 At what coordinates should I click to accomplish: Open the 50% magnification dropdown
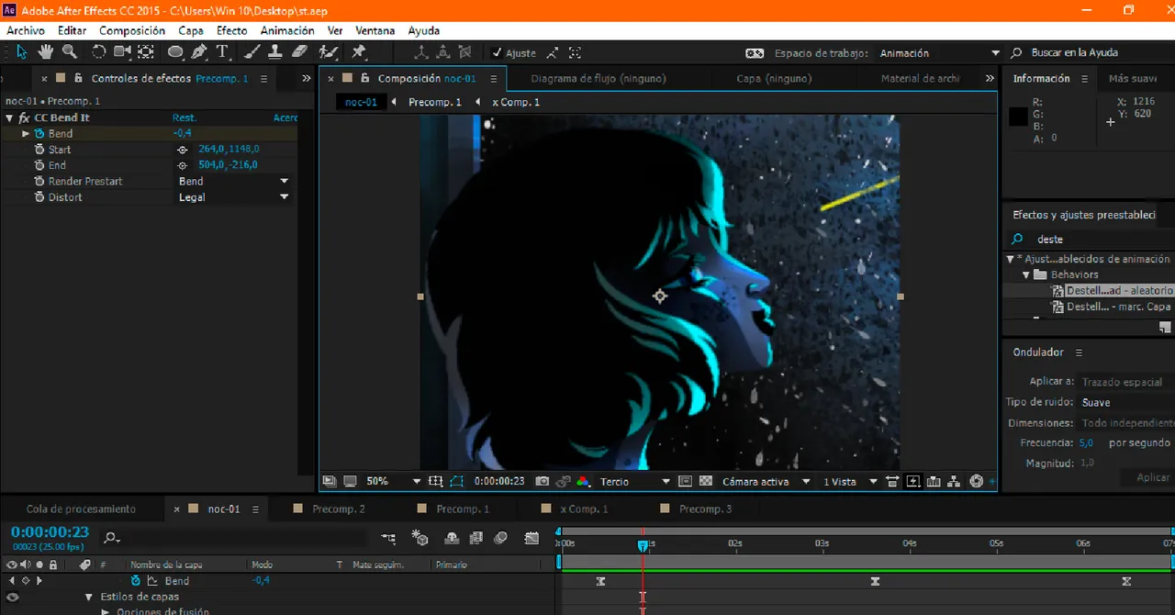(x=393, y=481)
